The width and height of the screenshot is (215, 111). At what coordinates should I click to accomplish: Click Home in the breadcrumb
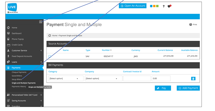[55, 35]
